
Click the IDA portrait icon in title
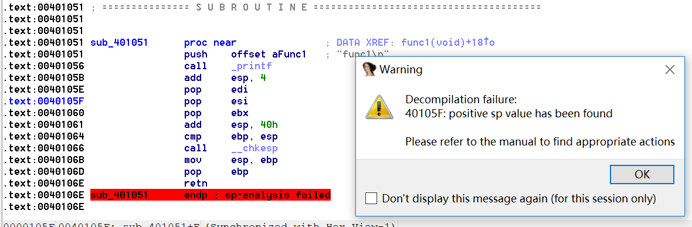click(x=369, y=69)
